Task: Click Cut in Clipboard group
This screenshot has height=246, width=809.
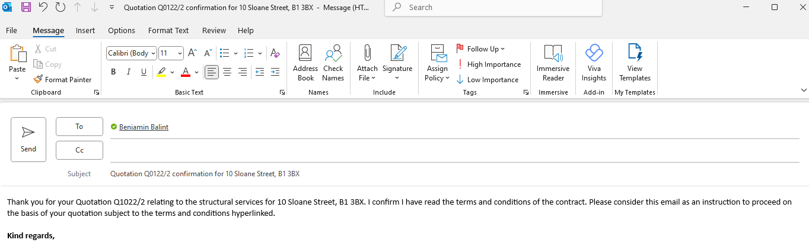Action: 46,49
